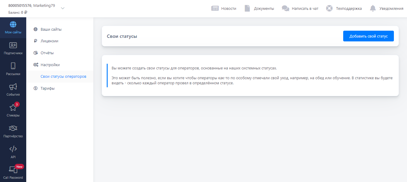Screen dimensions: 407x182
Task: Click the Уведомления bell icon
Action: pos(373,8)
